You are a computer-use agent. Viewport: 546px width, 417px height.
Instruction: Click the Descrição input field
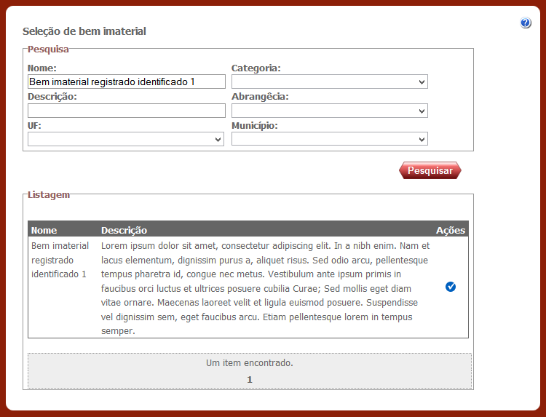(x=127, y=111)
